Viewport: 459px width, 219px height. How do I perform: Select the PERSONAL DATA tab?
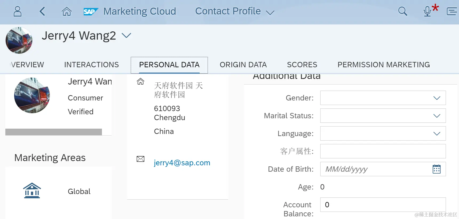tap(169, 65)
